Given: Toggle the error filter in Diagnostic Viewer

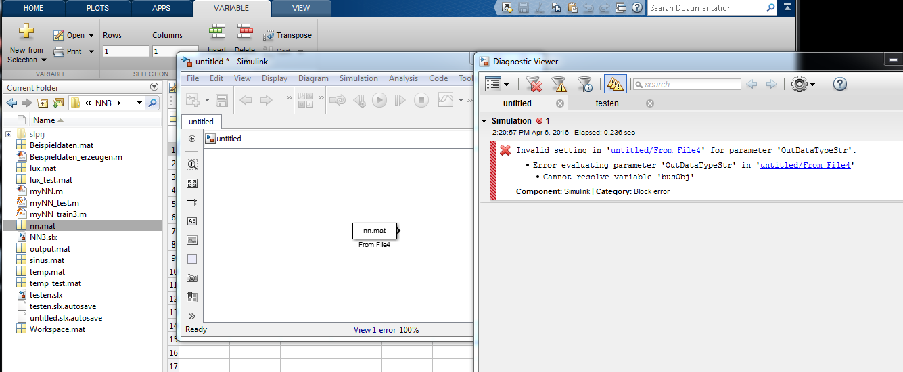Looking at the screenshot, I should pyautogui.click(x=534, y=84).
